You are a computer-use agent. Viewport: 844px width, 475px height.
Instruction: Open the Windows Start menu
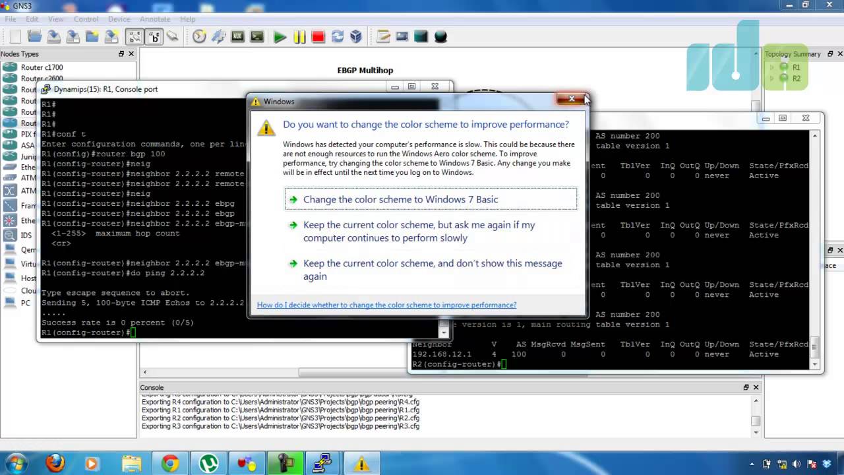pos(16,463)
